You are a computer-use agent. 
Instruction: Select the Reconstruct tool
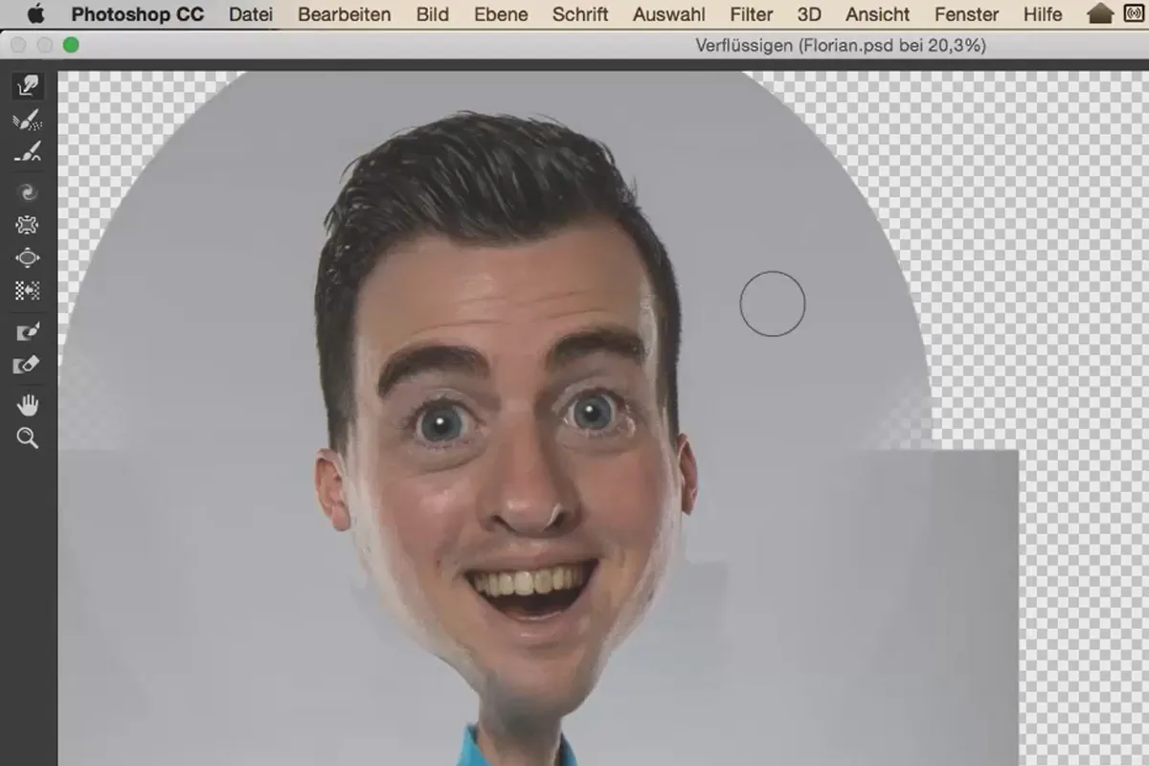point(28,120)
